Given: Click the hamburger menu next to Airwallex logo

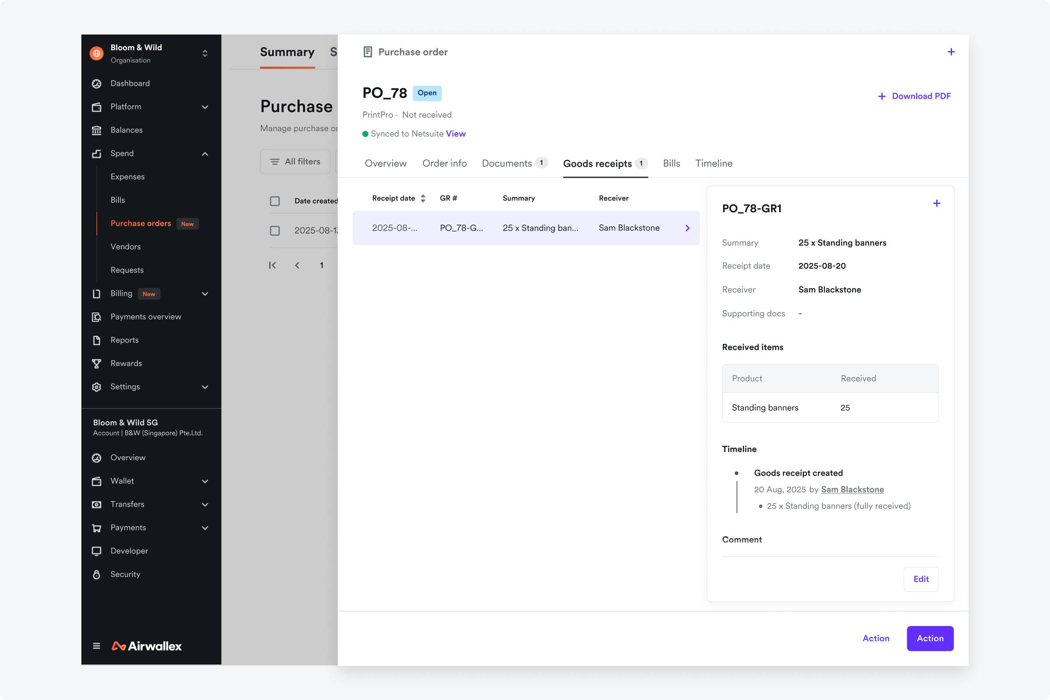Looking at the screenshot, I should [x=96, y=646].
